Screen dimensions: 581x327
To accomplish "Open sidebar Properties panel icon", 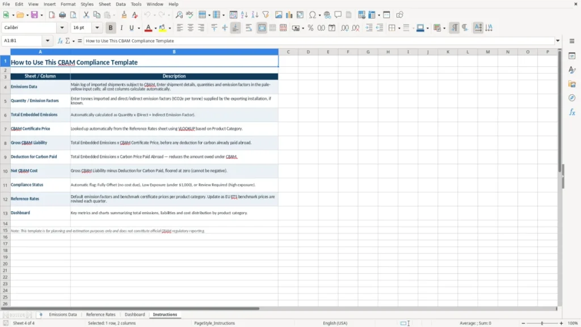I will 572,56.
